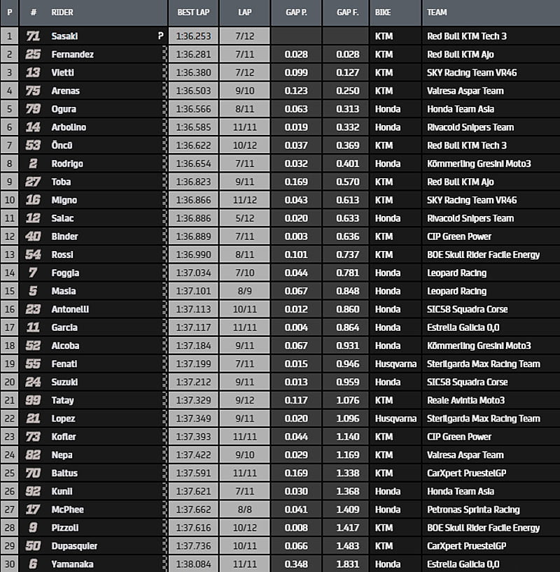Select the number 17 badge for McPhee
The width and height of the screenshot is (560, 572).
coord(32,509)
